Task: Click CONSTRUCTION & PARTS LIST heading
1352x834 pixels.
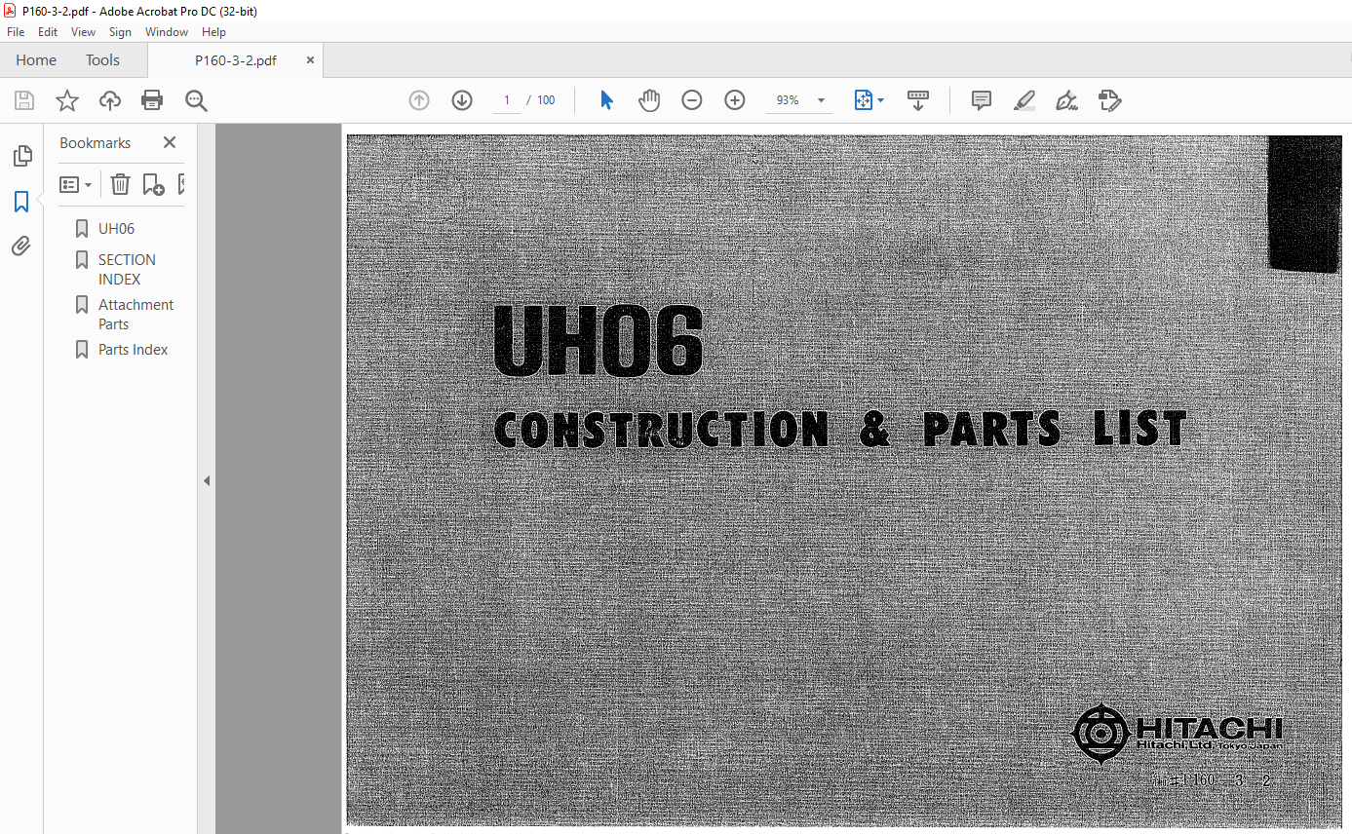Action: [840, 430]
